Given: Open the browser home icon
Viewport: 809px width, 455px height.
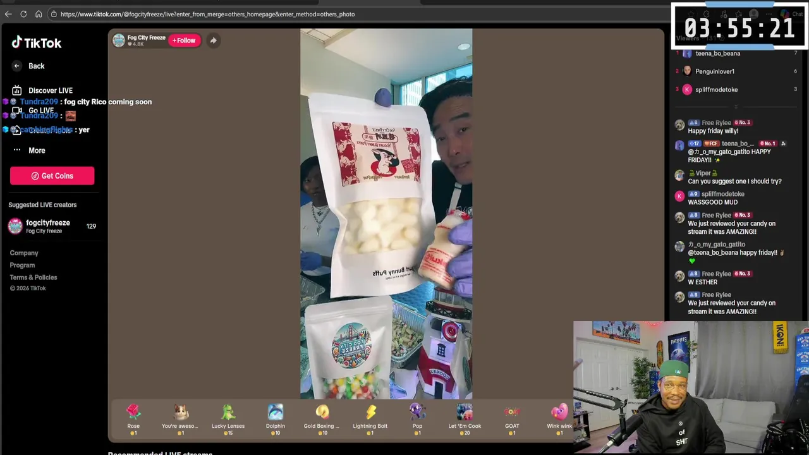Looking at the screenshot, I should point(39,14).
